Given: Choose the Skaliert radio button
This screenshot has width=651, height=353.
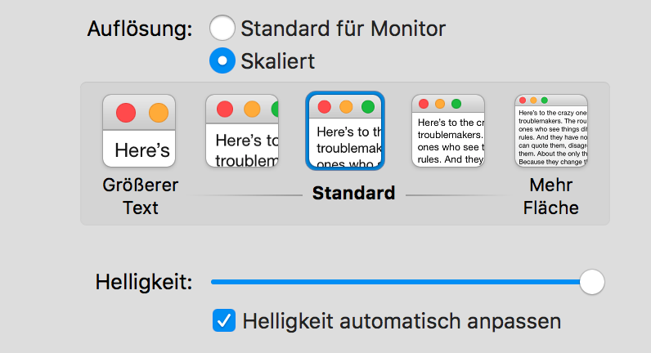Looking at the screenshot, I should pyautogui.click(x=222, y=60).
